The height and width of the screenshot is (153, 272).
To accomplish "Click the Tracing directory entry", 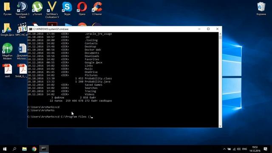I will pos(91,91).
